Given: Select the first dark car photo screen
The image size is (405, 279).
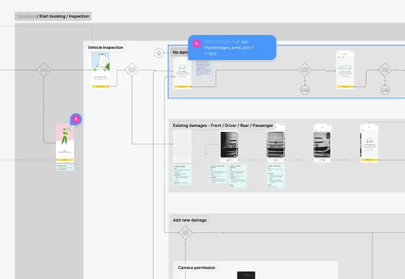Looking at the screenshot, I should 229,146.
